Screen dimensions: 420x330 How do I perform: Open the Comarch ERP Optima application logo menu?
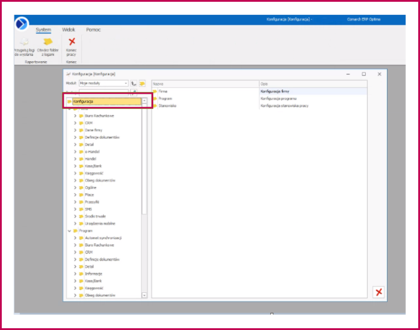click(x=21, y=24)
